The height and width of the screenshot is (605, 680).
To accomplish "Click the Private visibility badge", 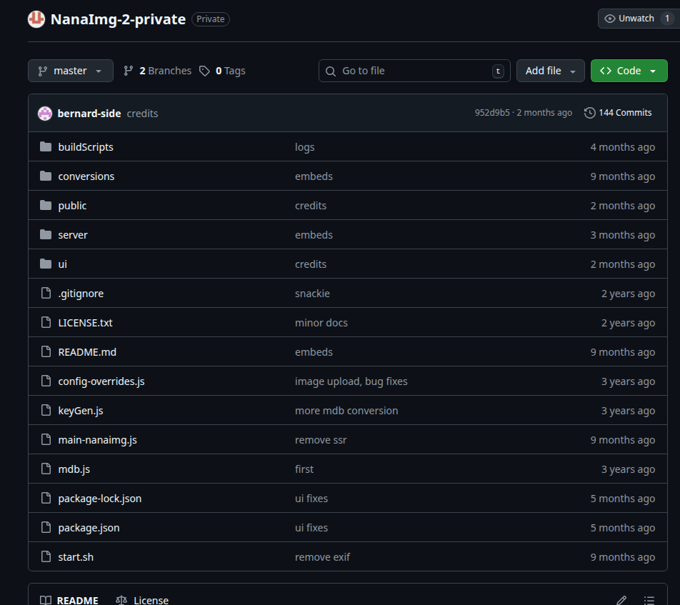I will pyautogui.click(x=210, y=19).
